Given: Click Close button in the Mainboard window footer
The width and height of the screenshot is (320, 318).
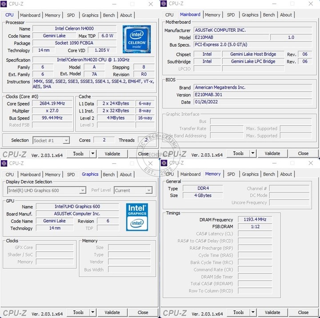Looking at the screenshot, I should click(303, 153).
